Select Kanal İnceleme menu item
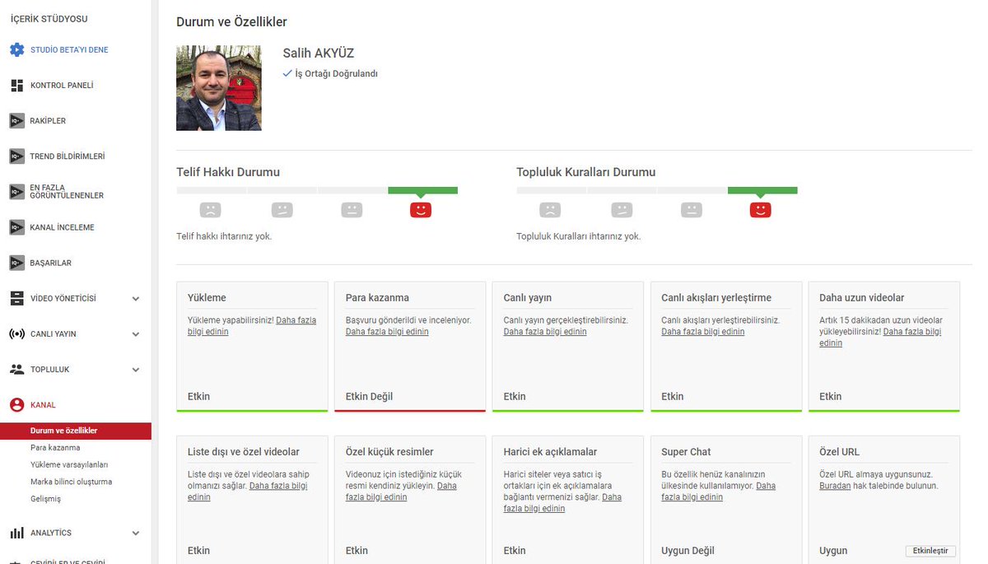The width and height of the screenshot is (988, 564). pyautogui.click(x=63, y=227)
